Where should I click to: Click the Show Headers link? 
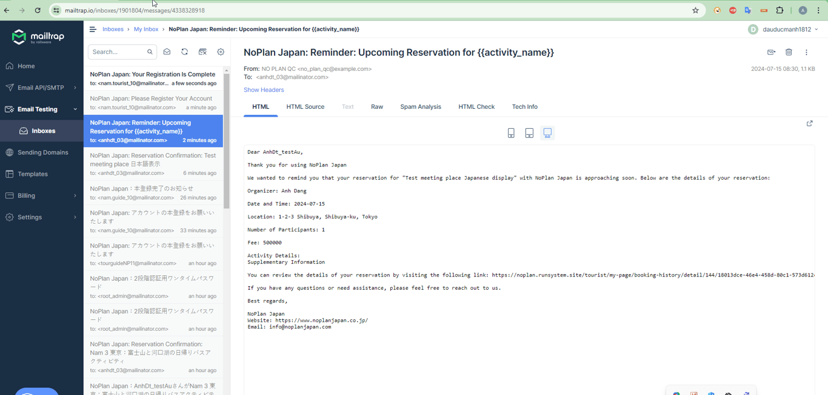(264, 90)
